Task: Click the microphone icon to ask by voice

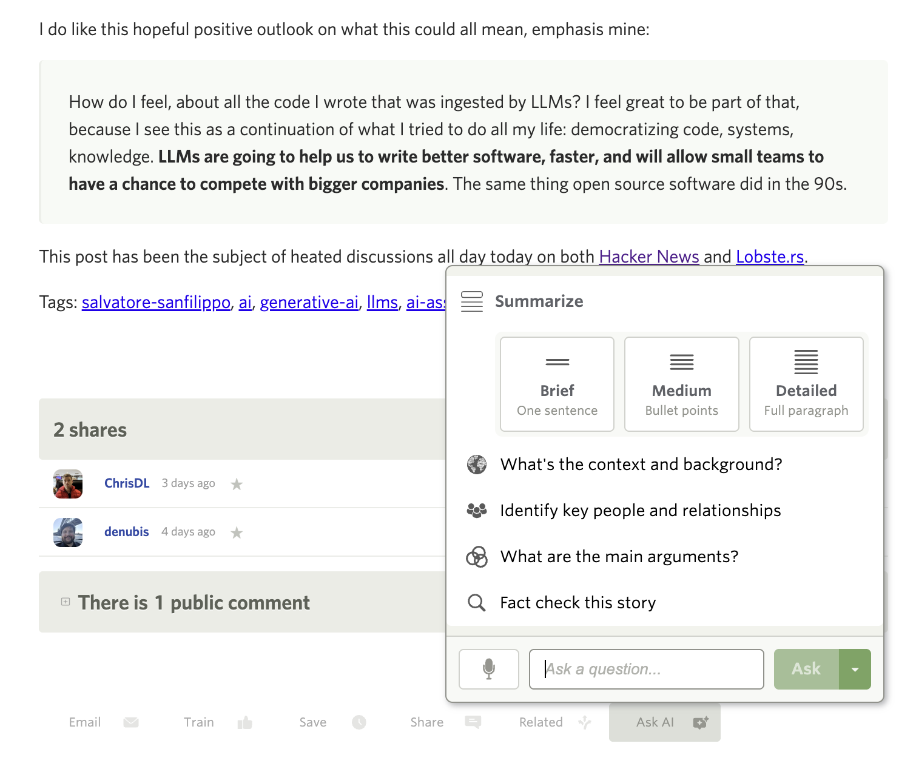Action: pos(488,669)
